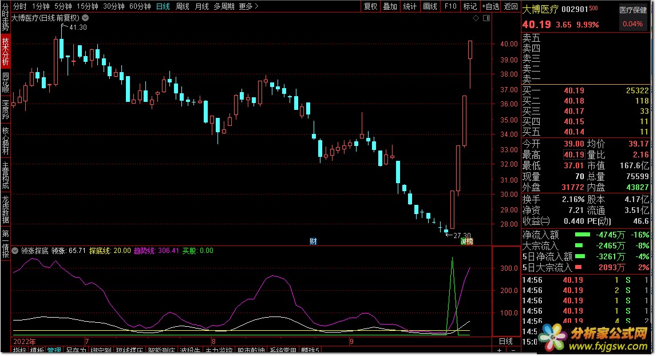Select the 管理 bottom tab
The width and height of the screenshot is (657, 356).
click(x=54, y=350)
